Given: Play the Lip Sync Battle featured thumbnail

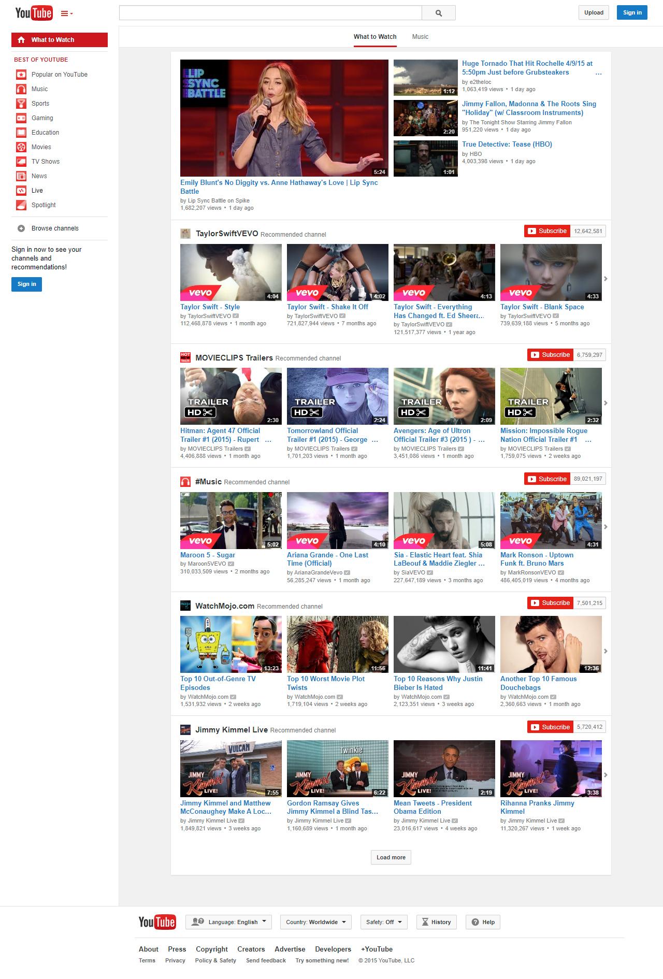Looking at the screenshot, I should coord(284,118).
